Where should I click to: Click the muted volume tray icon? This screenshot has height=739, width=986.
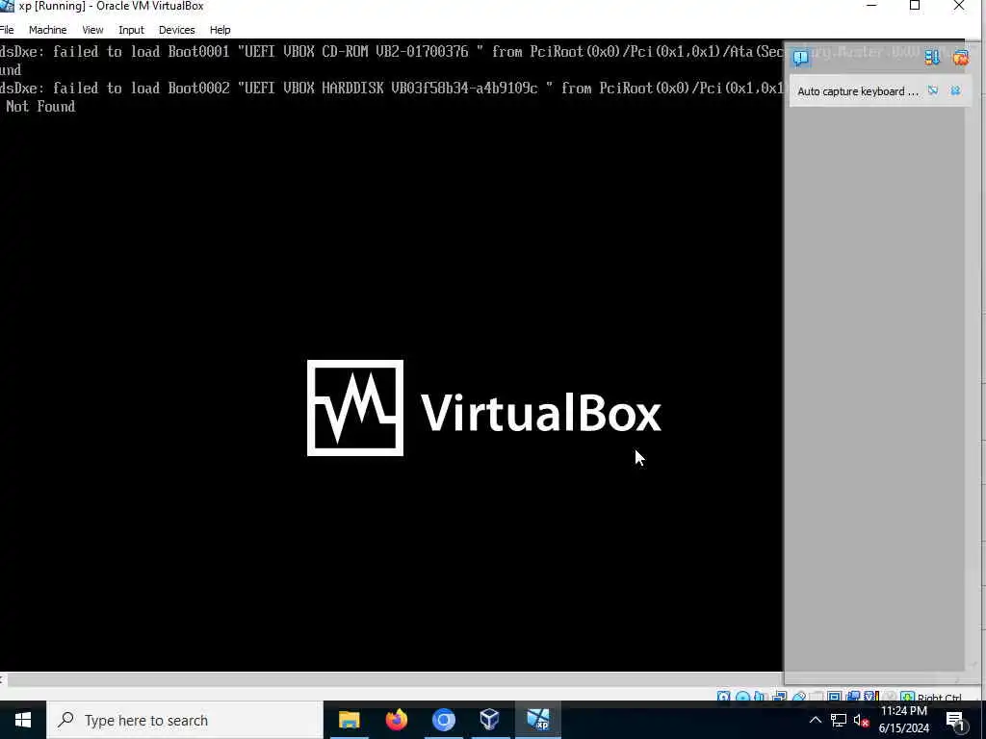click(862, 720)
